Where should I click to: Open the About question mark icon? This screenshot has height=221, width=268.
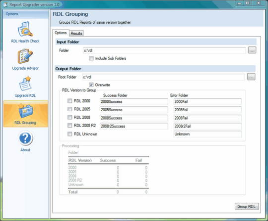coord(25,138)
